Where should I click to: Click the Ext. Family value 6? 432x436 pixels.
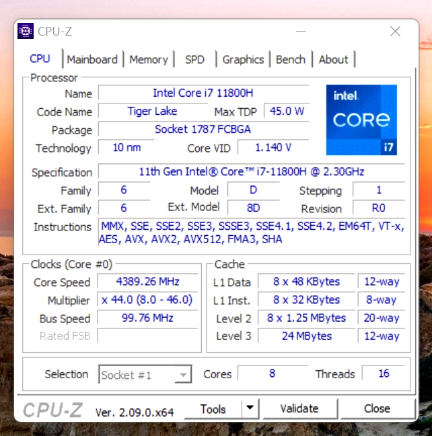point(124,208)
